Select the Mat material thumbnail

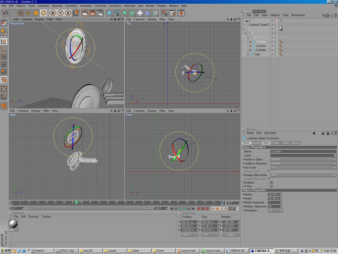point(14,225)
